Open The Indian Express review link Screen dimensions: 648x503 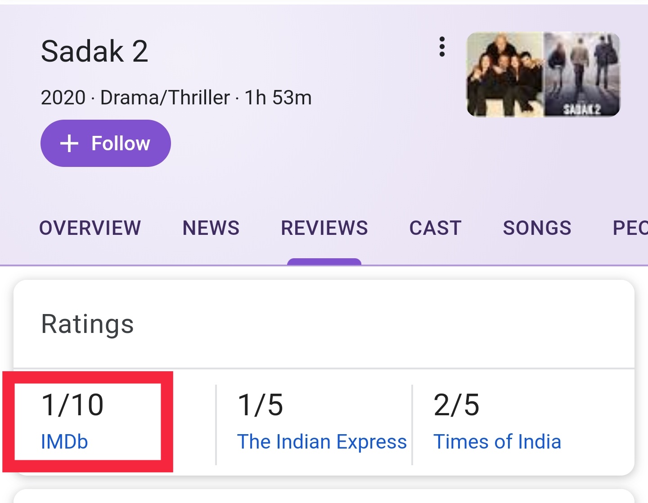(x=322, y=442)
